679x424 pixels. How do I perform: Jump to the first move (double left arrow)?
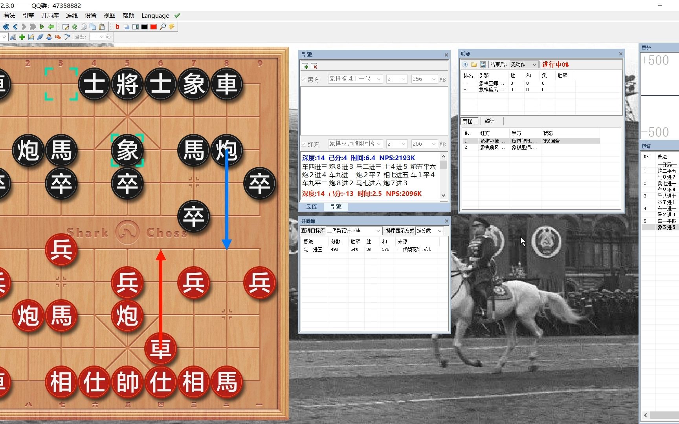click(6, 27)
